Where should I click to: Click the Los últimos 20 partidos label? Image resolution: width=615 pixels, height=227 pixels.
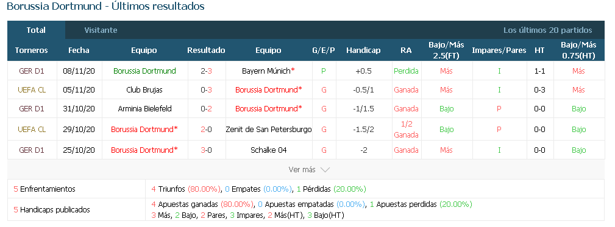[x=547, y=30]
